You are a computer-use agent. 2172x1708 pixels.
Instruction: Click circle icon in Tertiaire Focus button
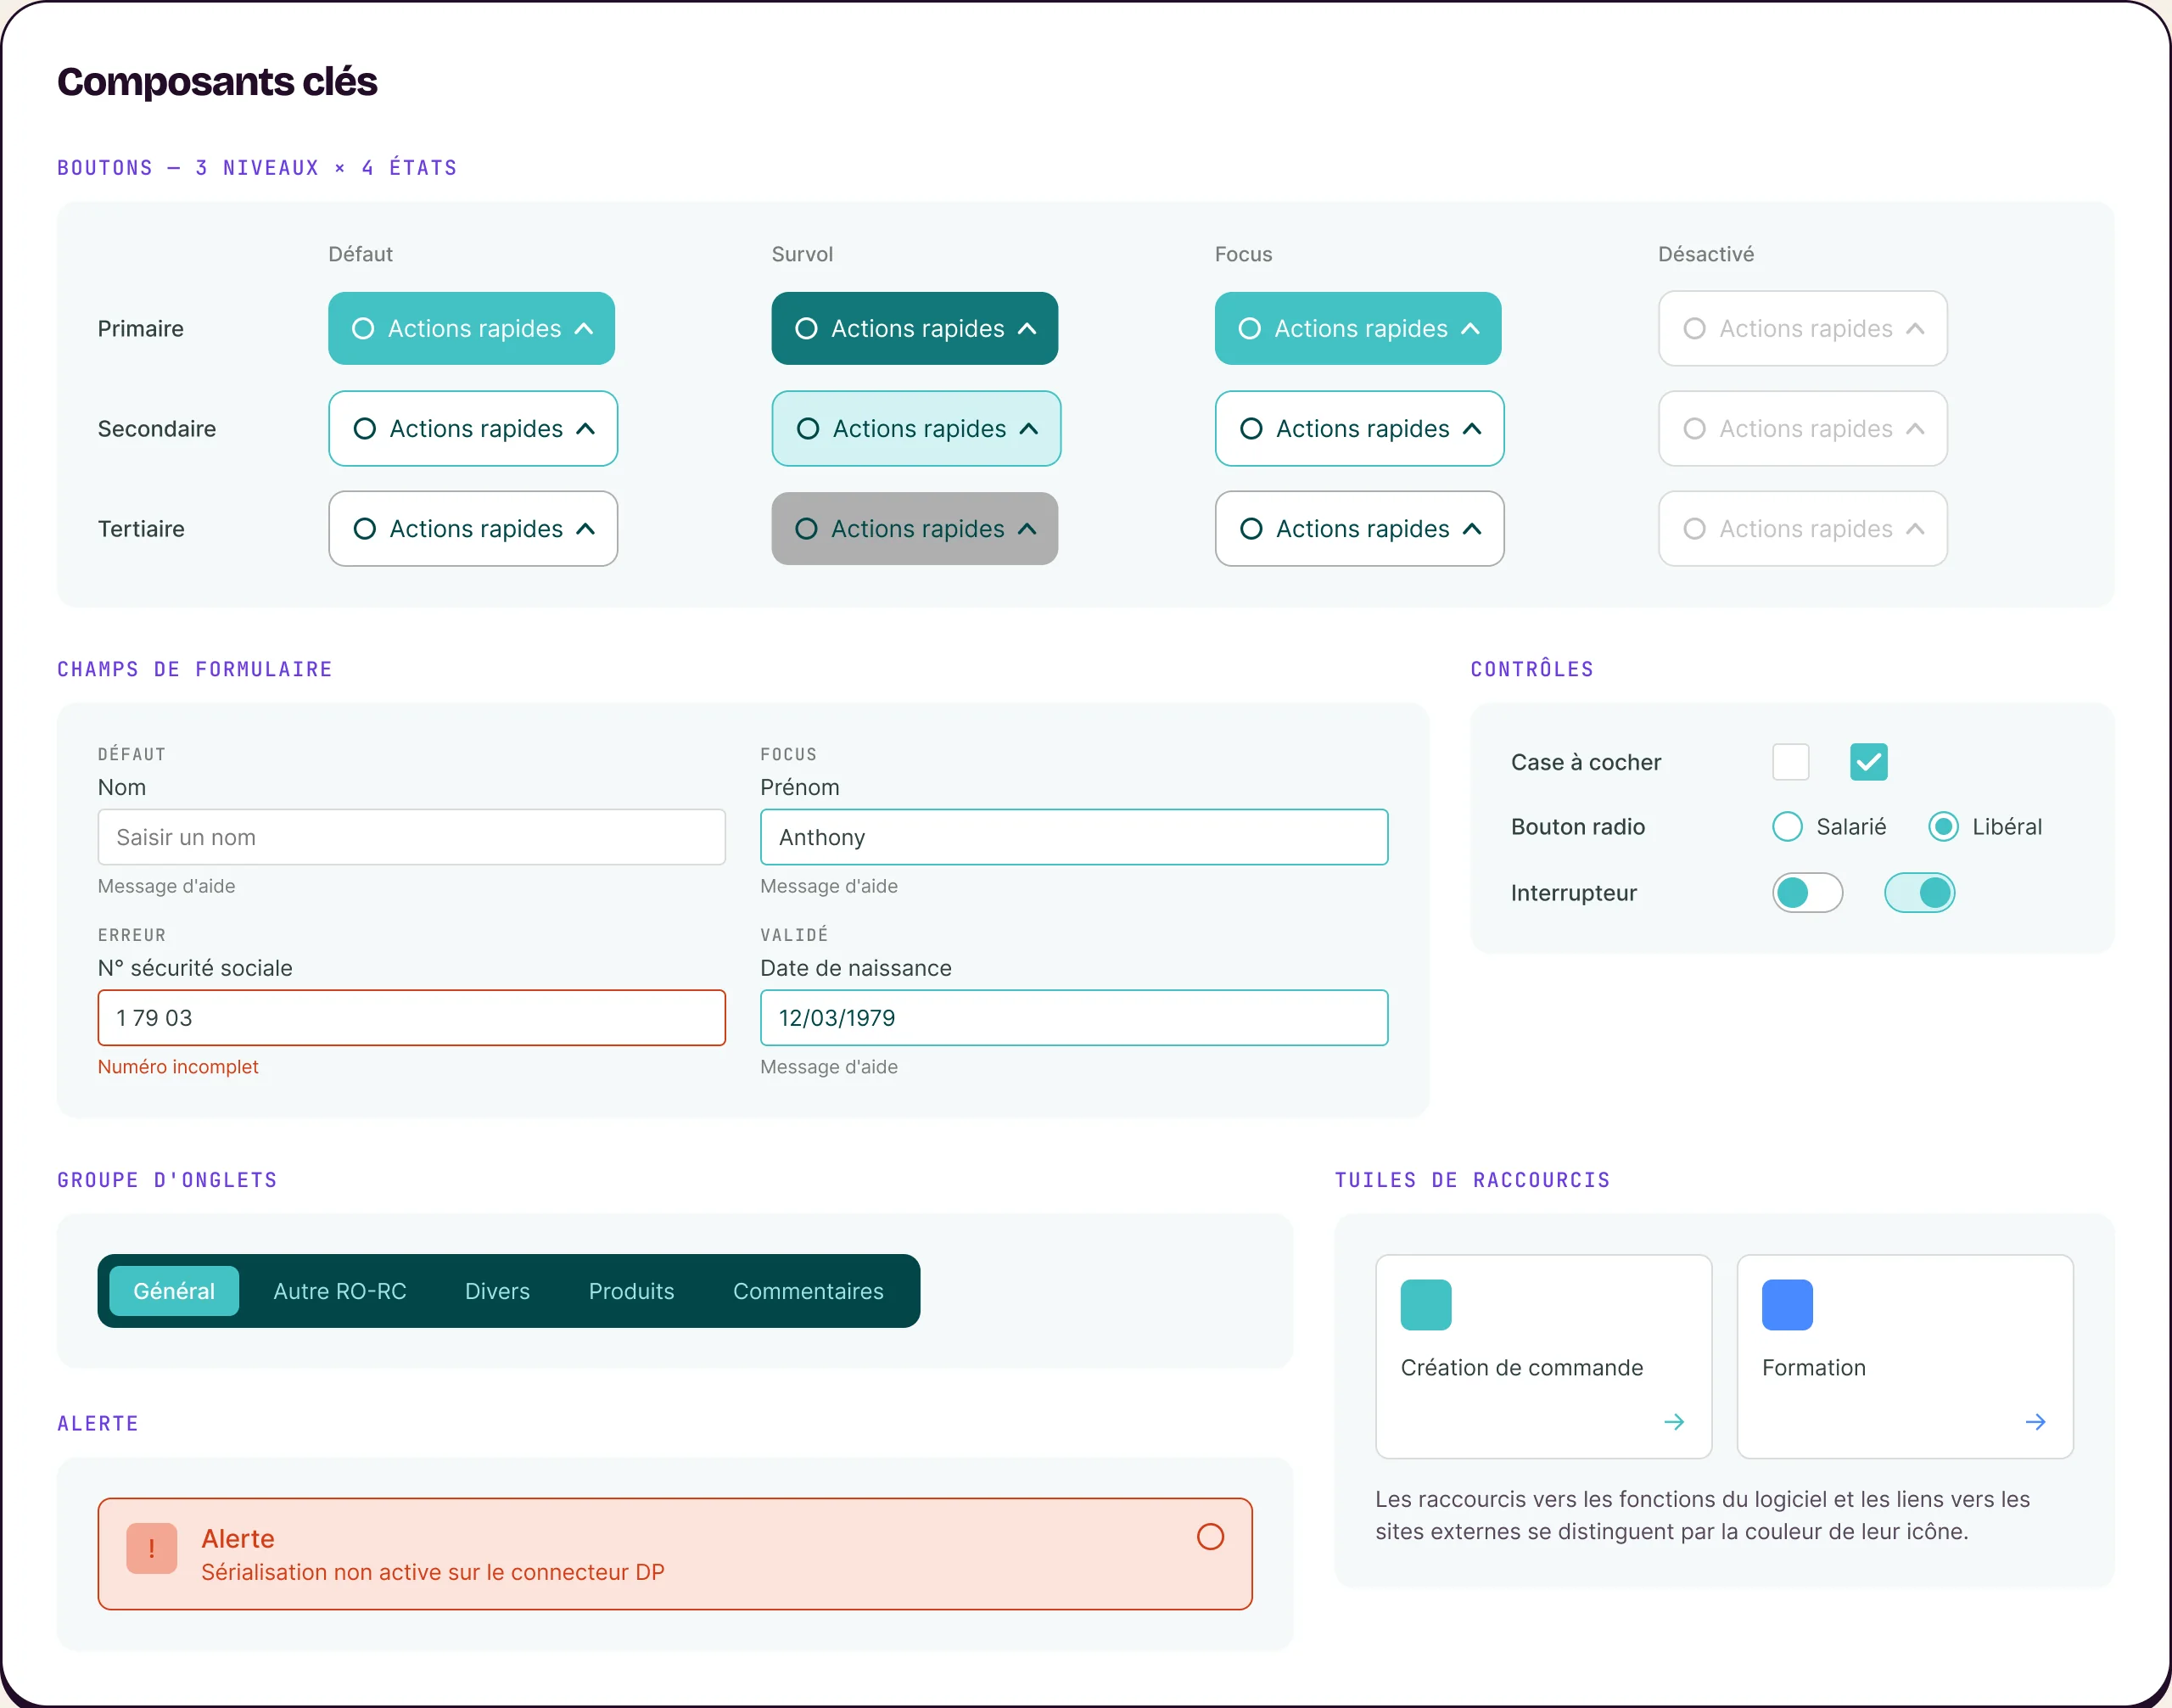pos(1251,529)
